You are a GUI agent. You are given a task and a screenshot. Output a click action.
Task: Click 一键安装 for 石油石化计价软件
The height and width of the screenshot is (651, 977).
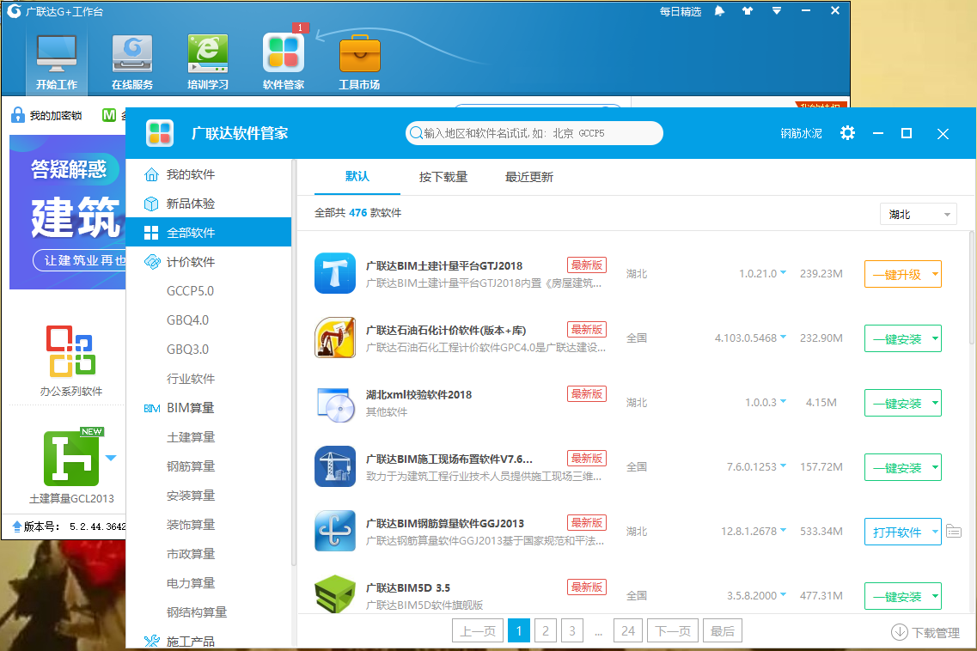click(x=896, y=338)
